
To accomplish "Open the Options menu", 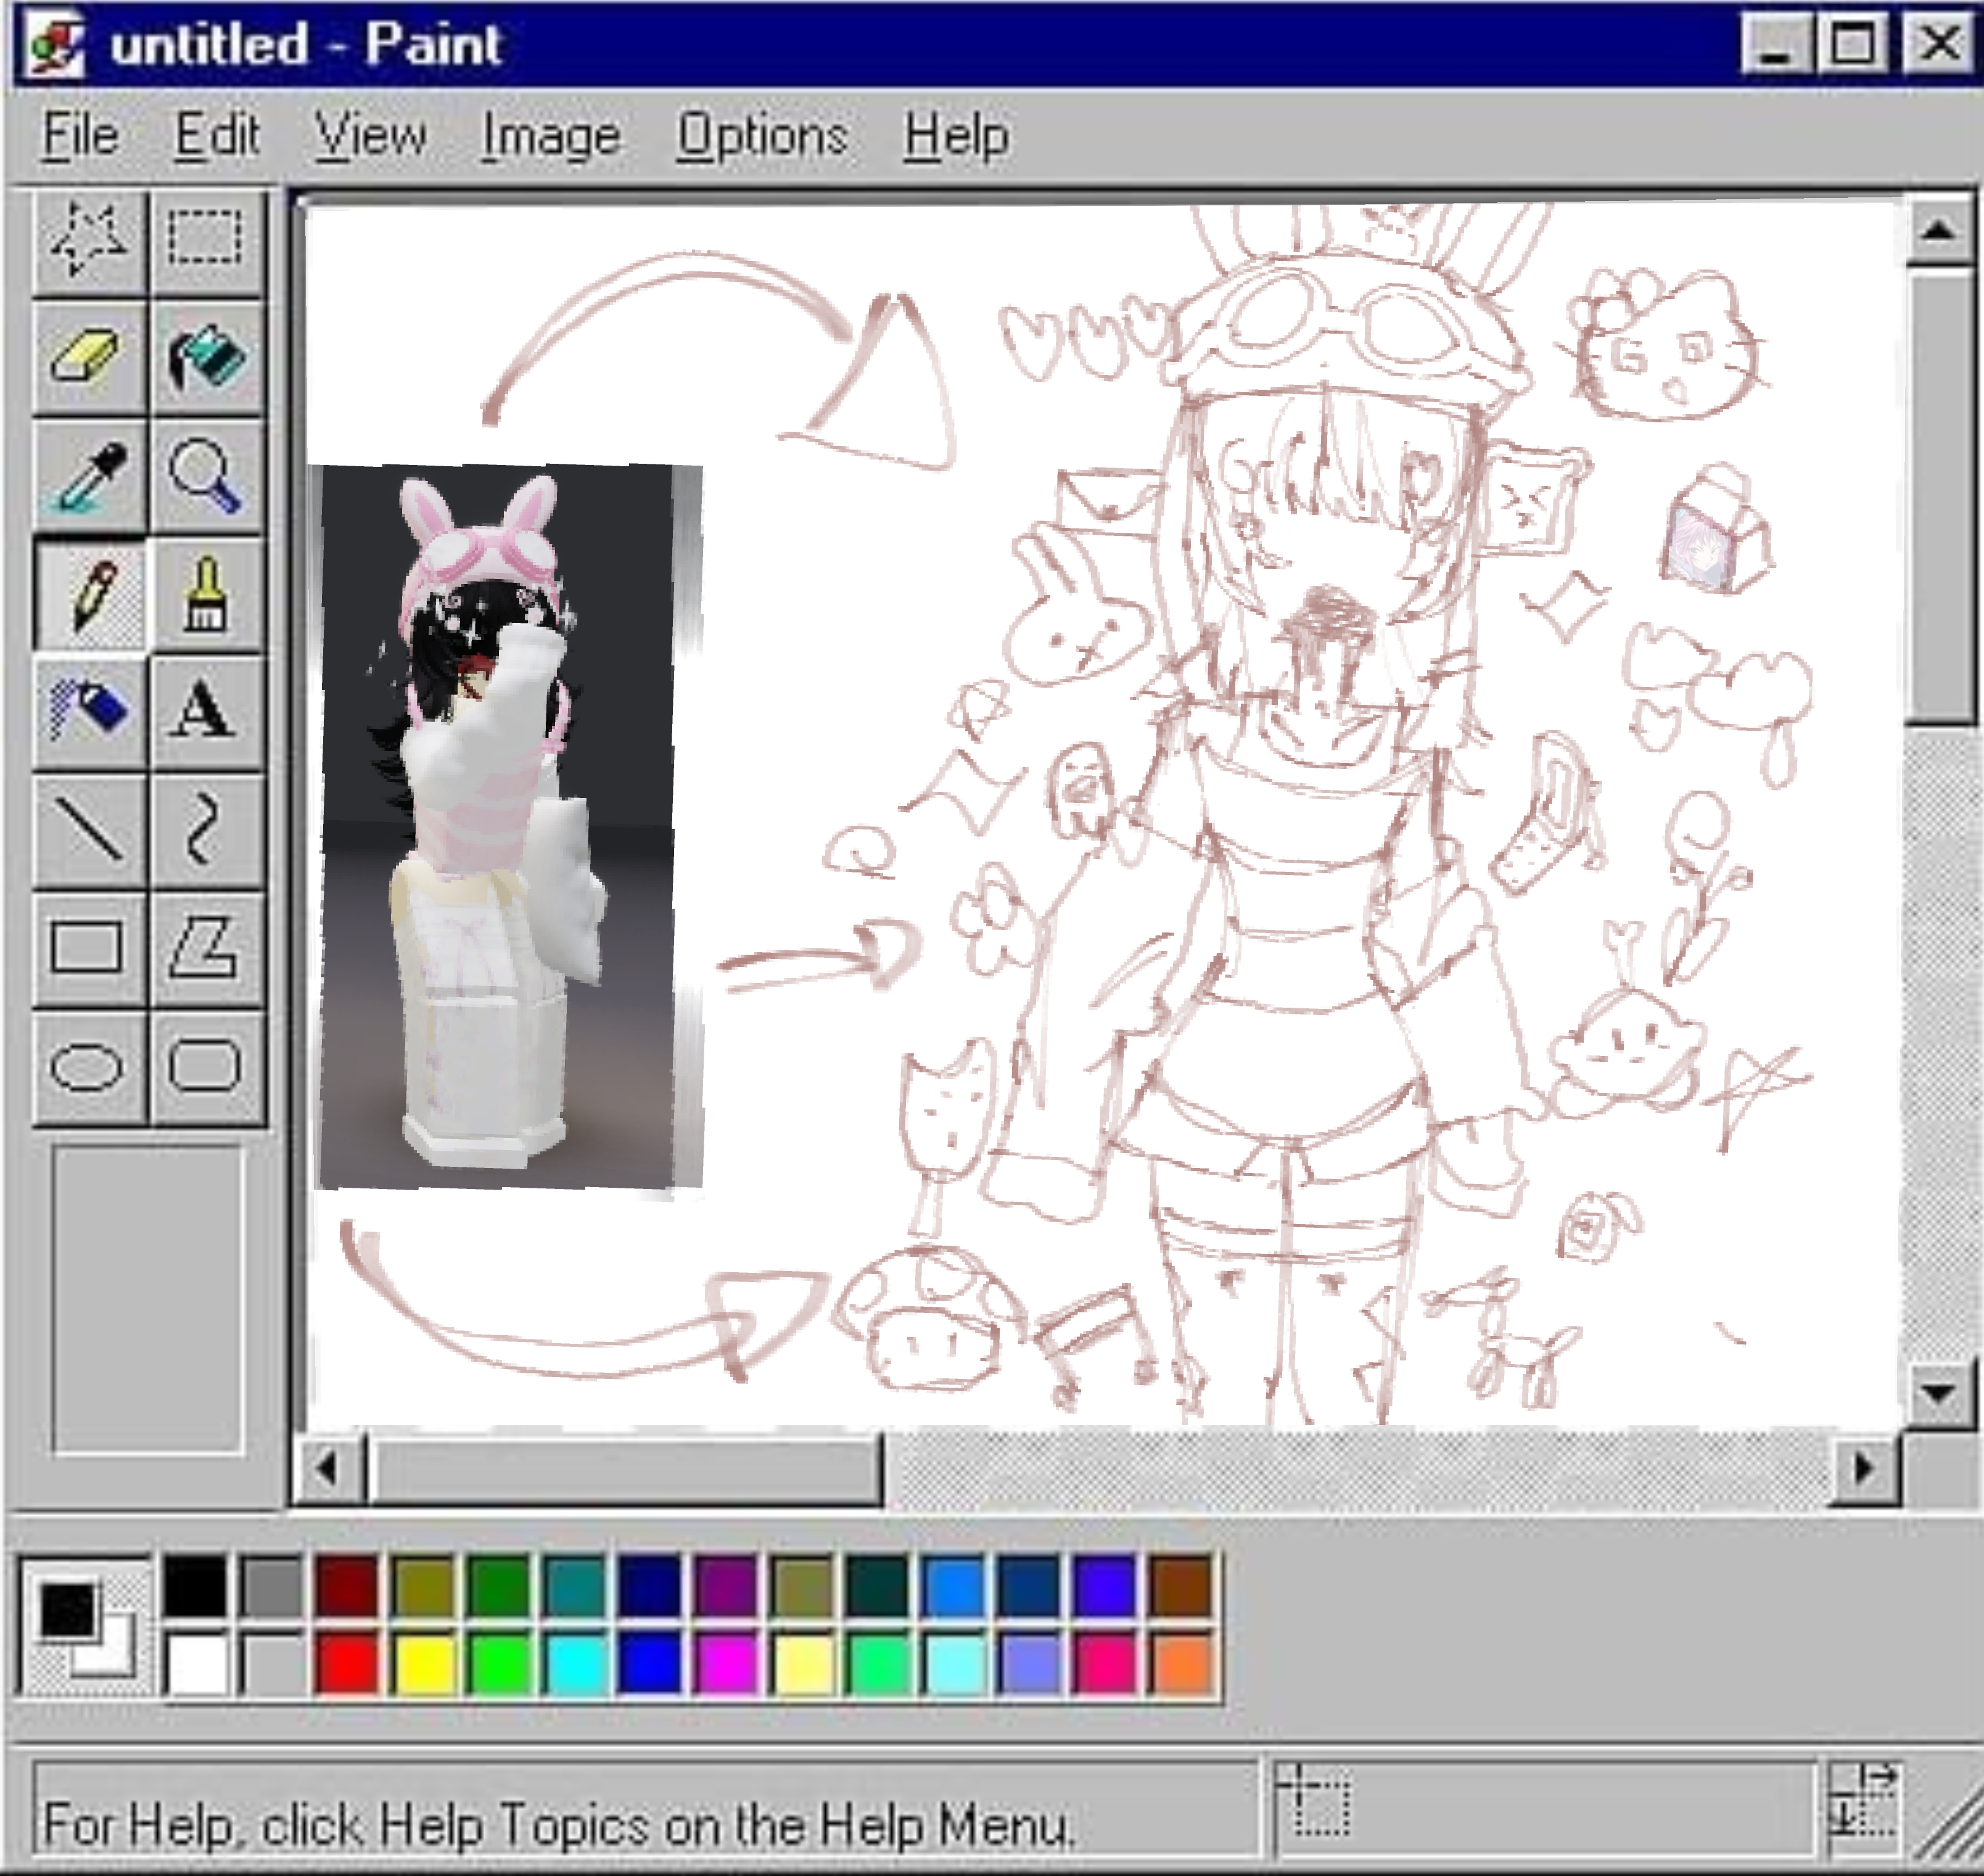I will point(762,135).
